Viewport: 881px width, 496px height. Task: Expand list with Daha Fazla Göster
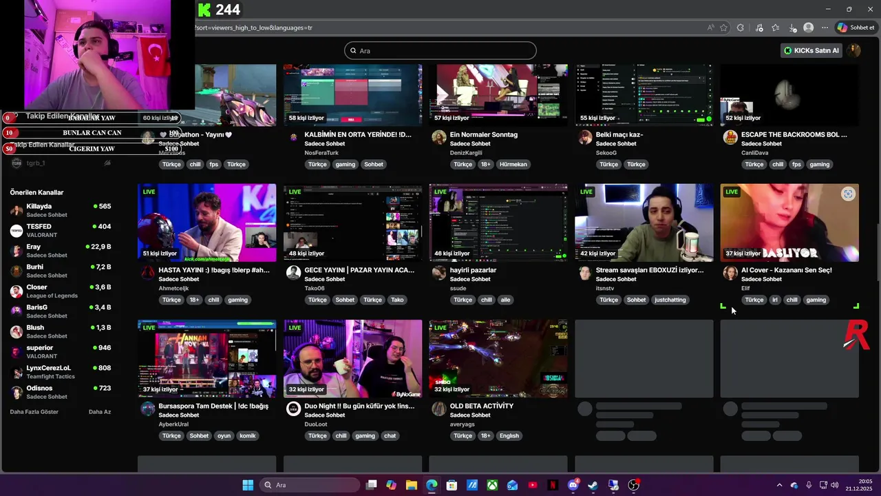(34, 412)
